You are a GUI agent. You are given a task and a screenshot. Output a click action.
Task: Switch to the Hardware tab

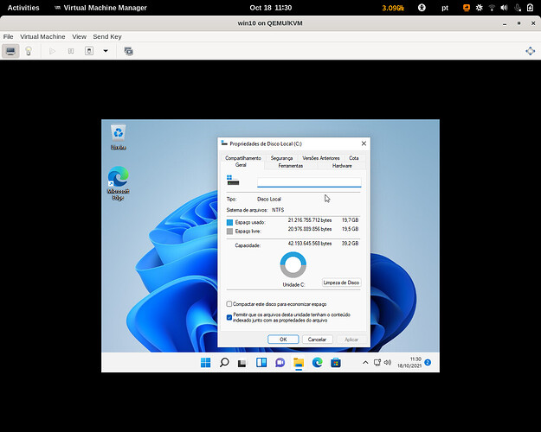342,166
